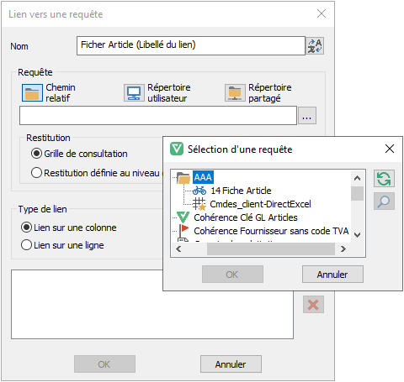Choose the Répertoire partagé folder icon
The image size is (404, 382).
pos(235,93)
